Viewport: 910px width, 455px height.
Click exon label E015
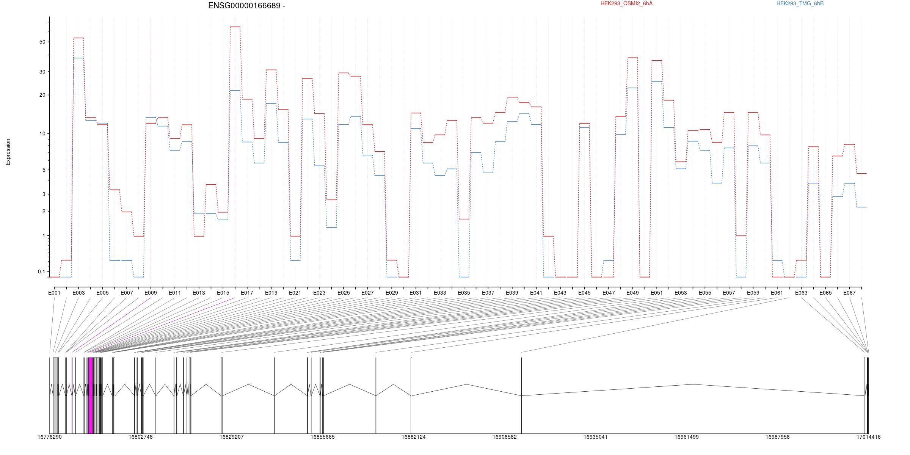click(x=223, y=293)
